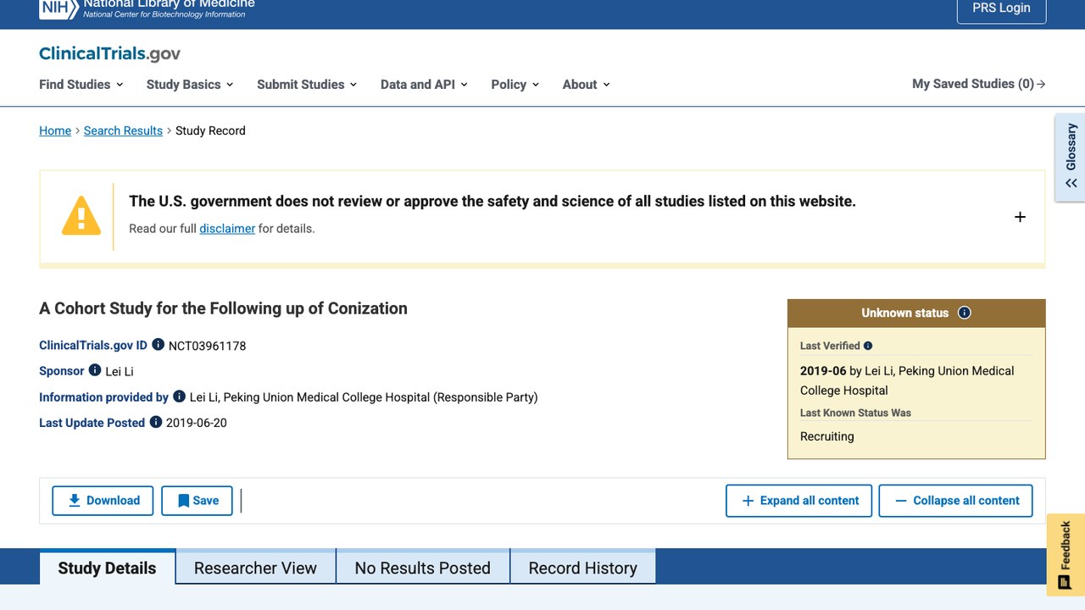Expand the Data and API menu

pos(424,84)
